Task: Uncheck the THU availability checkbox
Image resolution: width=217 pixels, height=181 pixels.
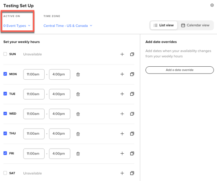Action: pyautogui.click(x=5, y=133)
